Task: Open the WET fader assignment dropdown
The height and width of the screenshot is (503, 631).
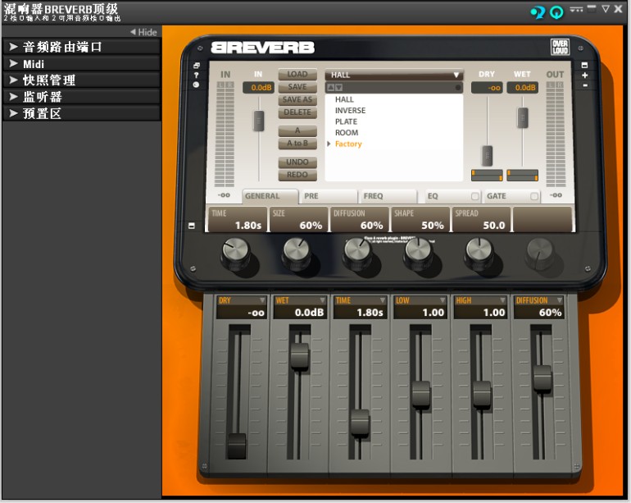Action: (x=322, y=300)
